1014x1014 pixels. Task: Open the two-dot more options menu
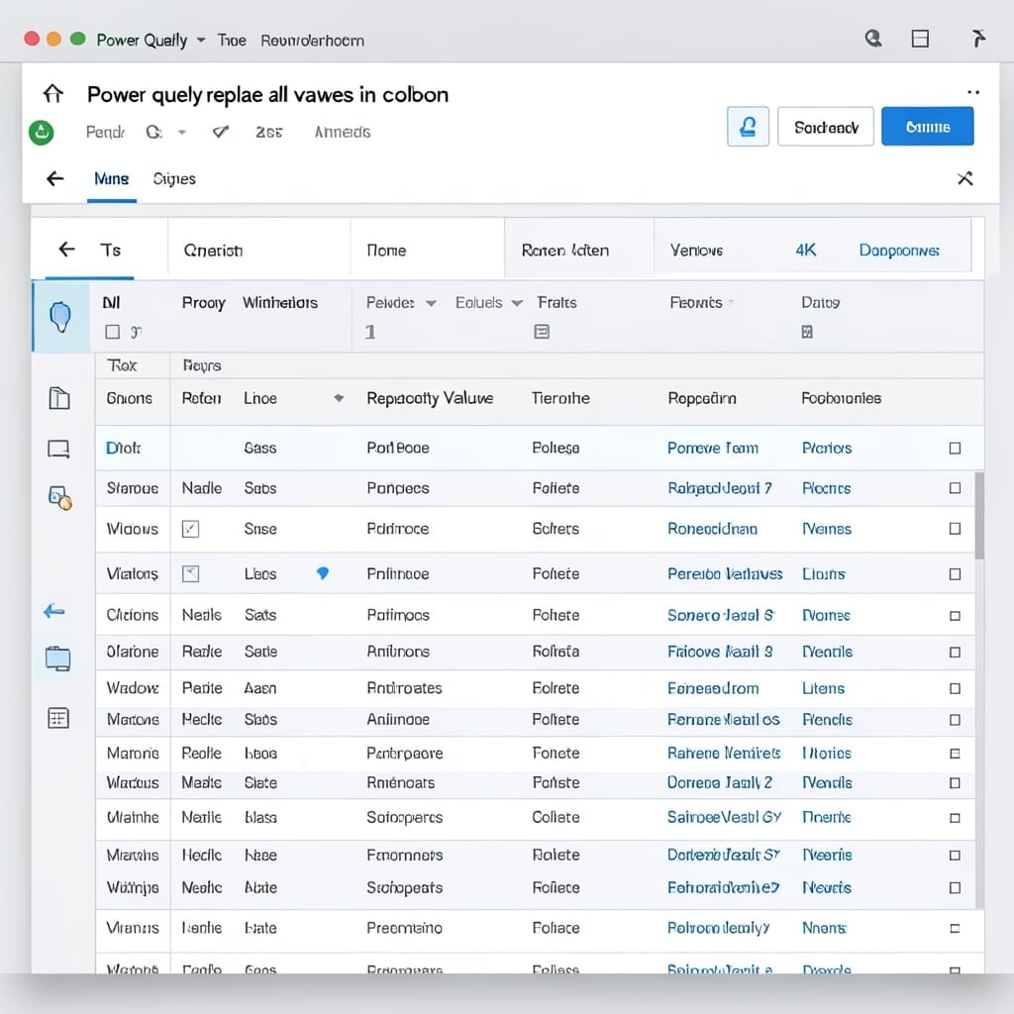point(973,92)
